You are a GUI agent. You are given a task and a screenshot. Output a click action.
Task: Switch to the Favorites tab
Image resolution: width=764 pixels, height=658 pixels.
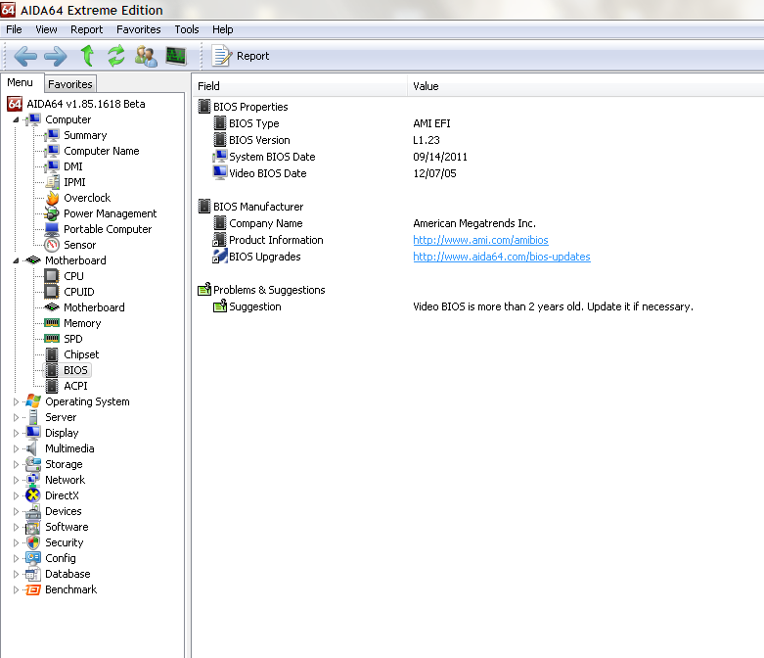70,84
